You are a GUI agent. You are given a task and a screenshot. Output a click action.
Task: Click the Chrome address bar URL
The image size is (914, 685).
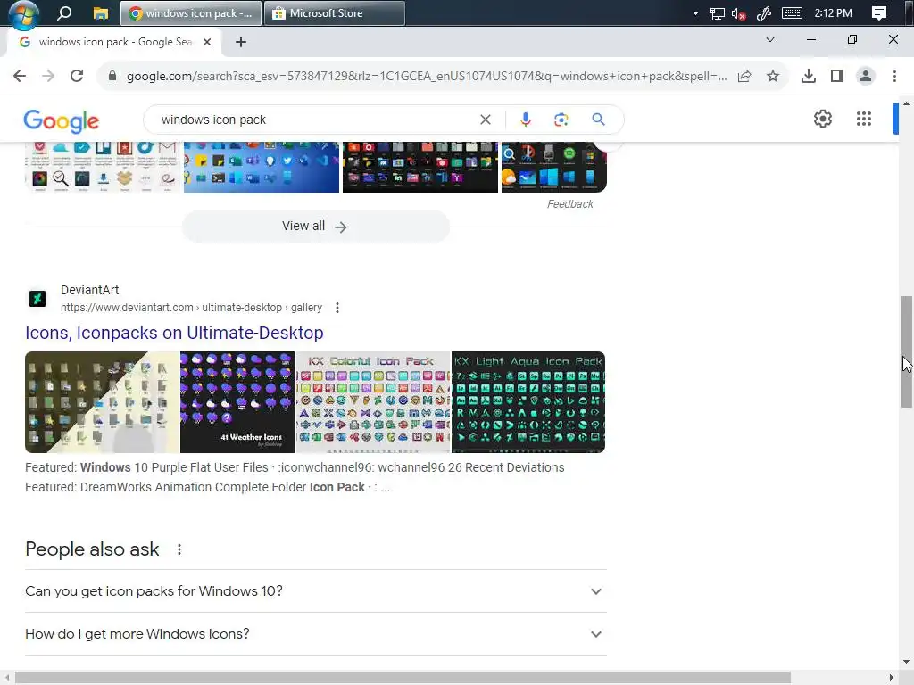click(426, 76)
